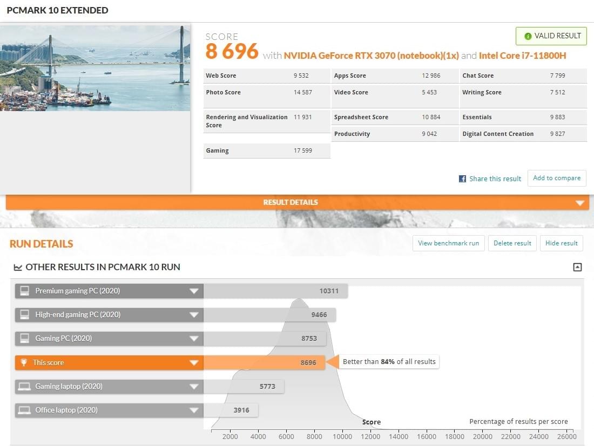
Task: Open the NVIDIA GeForce RTX 3070 (notebook) link
Action: tap(372, 56)
